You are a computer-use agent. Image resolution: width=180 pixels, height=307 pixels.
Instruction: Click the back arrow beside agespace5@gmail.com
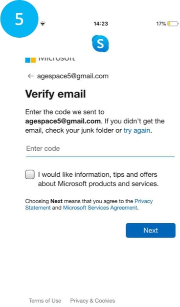31,76
